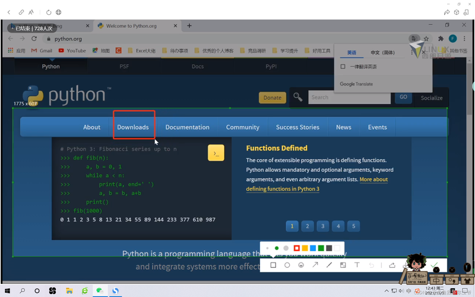Go forward in Chrome history

(x=22, y=39)
